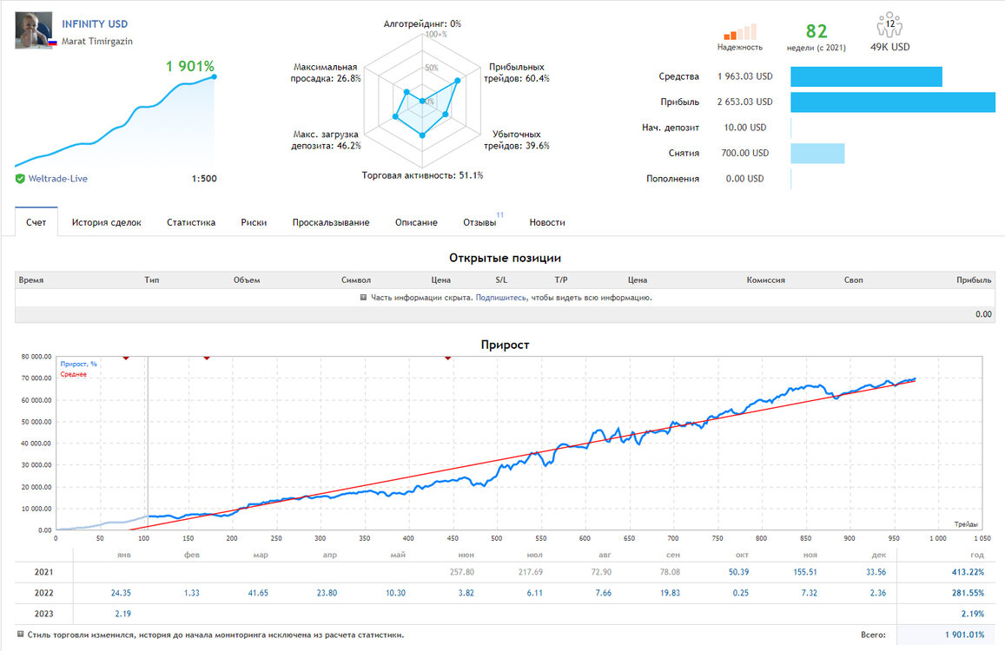Click the Russian flag icon by the avatar
Image resolution: width=1005 pixels, height=651 pixels.
tap(53, 43)
